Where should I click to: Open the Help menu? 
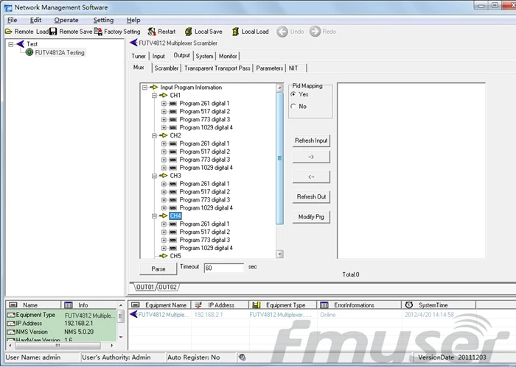(133, 20)
